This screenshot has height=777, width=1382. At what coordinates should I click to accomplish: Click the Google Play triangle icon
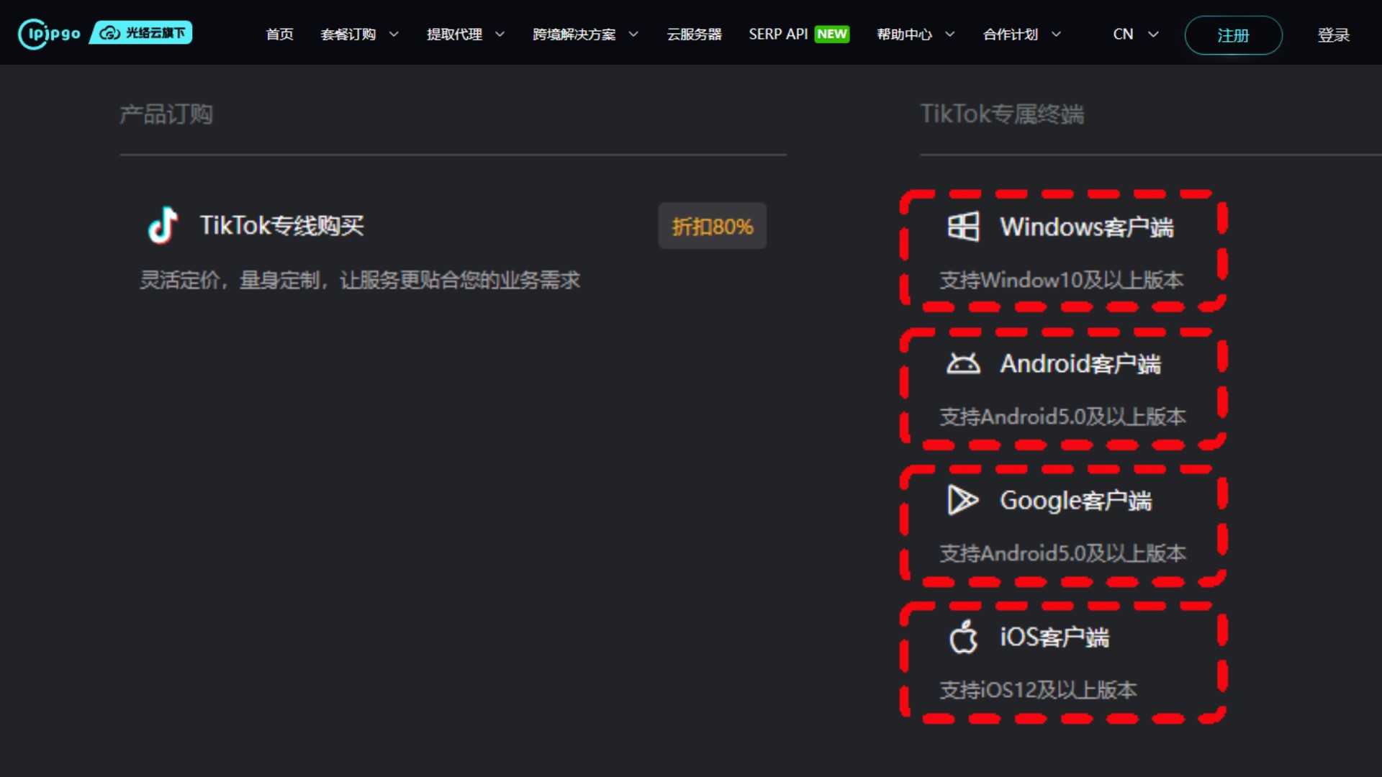pos(962,500)
